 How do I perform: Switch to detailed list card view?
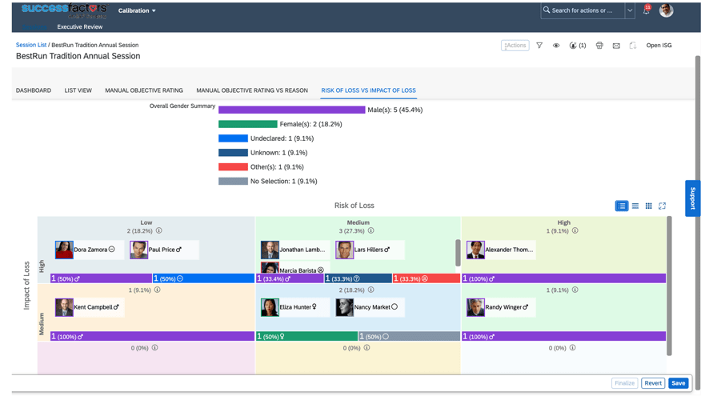(x=621, y=206)
